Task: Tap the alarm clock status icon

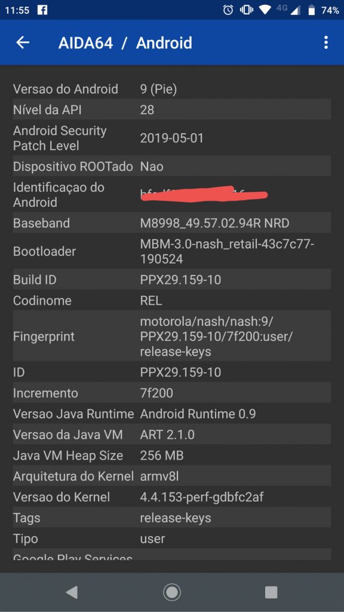Action: [x=228, y=10]
